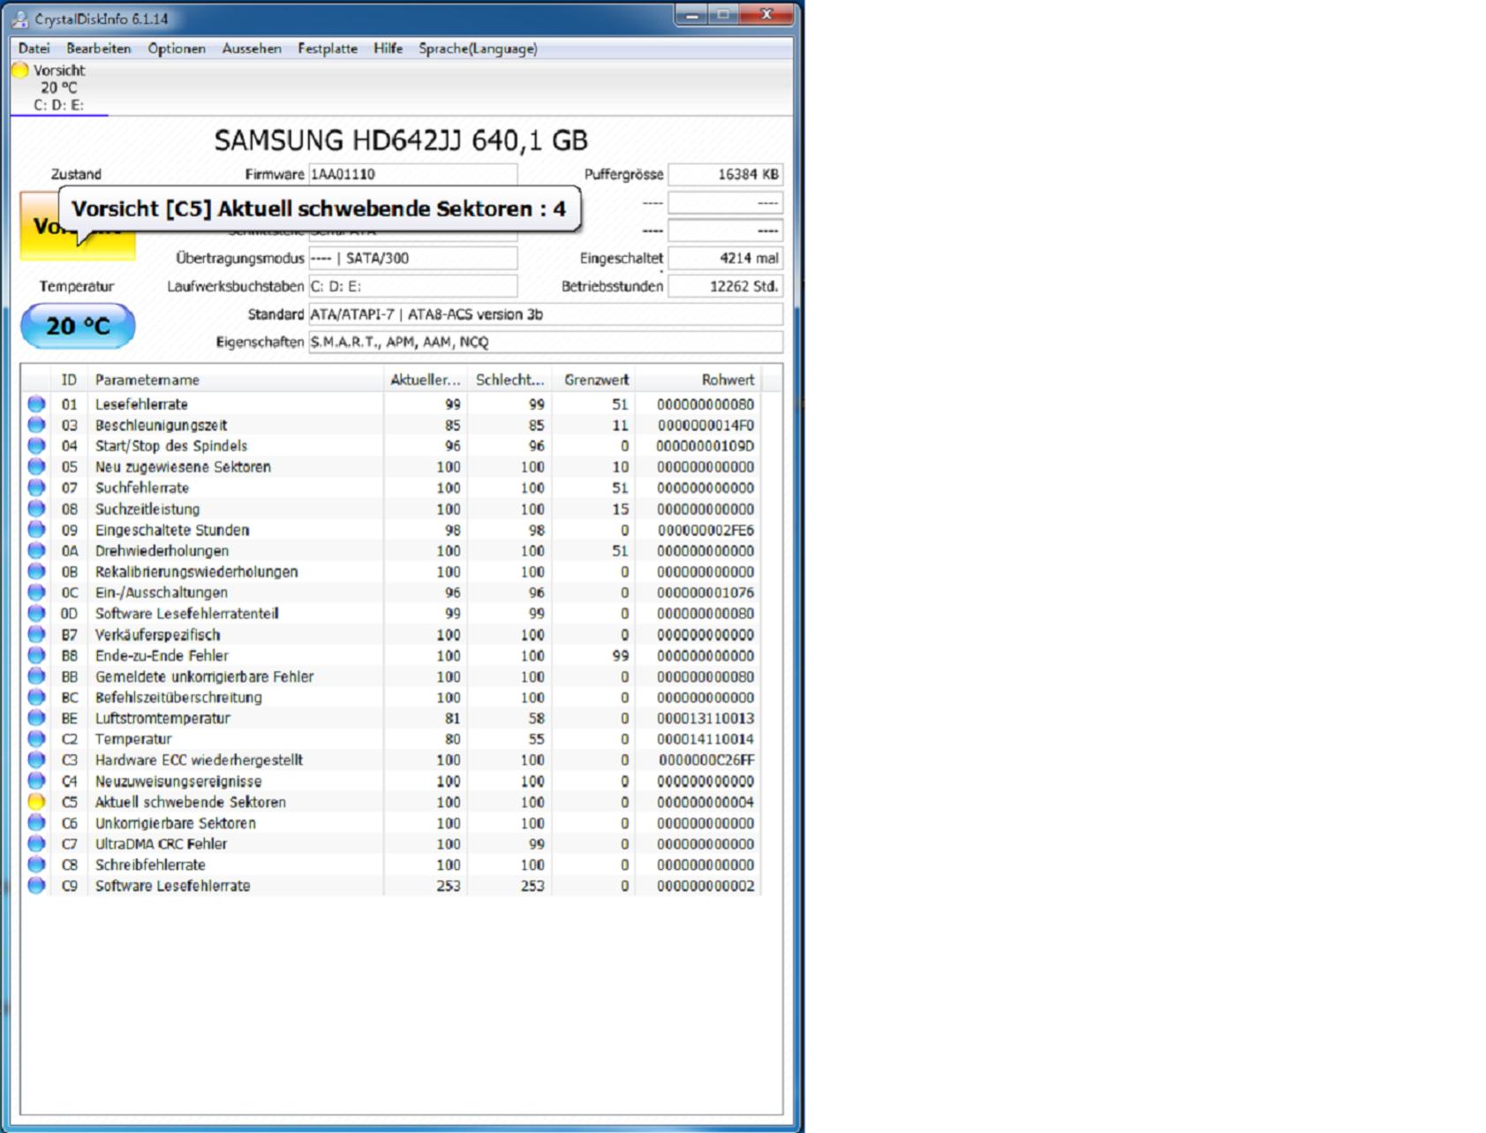Click the status icon for Beschleunigungszeit row
Image resolution: width=1486 pixels, height=1133 pixels.
coord(36,425)
